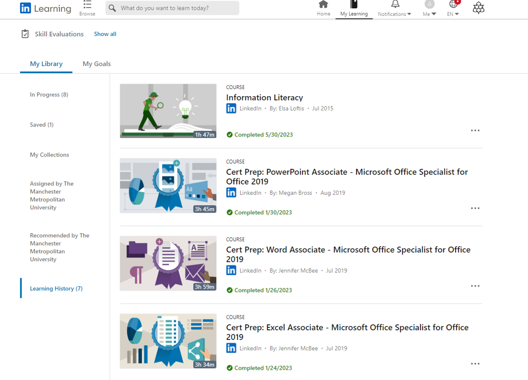Open My Collections in sidebar
Image resolution: width=528 pixels, height=380 pixels.
[x=50, y=154]
